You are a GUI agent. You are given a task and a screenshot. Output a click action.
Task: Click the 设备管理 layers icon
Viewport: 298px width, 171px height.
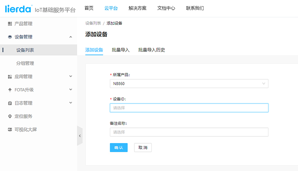click(10, 37)
